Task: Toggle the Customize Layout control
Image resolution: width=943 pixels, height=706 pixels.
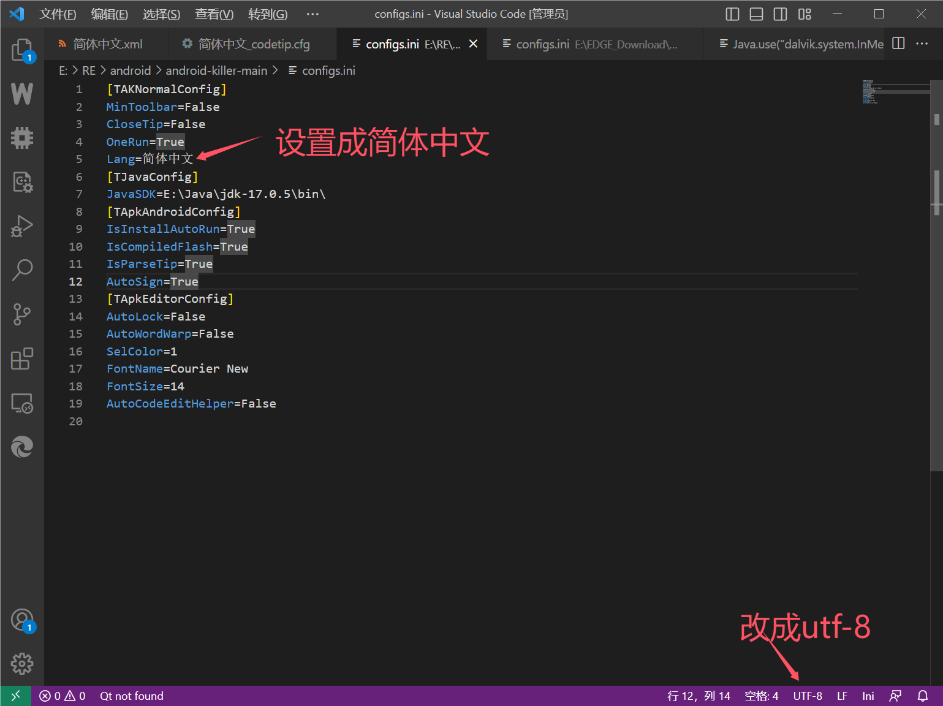Action: click(x=804, y=13)
